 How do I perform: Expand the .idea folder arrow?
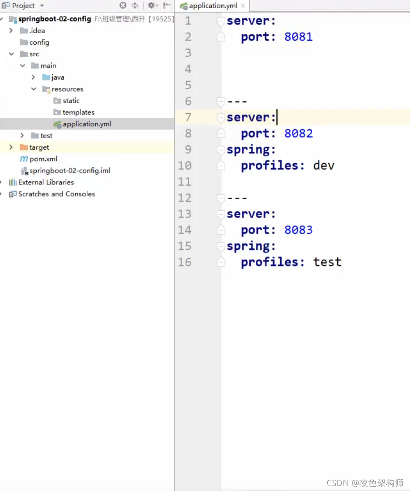coord(11,30)
